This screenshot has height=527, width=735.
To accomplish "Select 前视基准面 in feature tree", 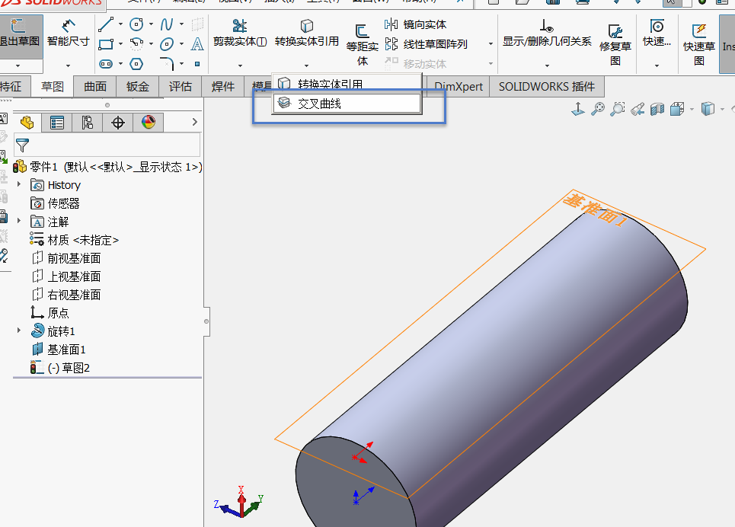I will 66,258.
